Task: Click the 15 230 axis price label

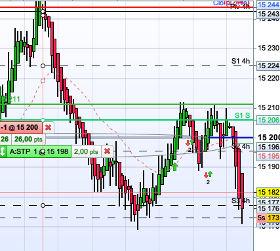Action: [x=268, y=48]
